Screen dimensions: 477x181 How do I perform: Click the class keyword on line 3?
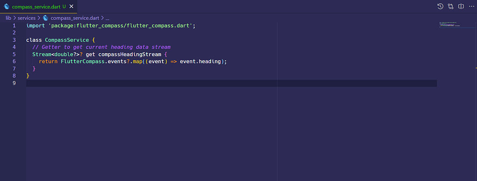click(34, 40)
